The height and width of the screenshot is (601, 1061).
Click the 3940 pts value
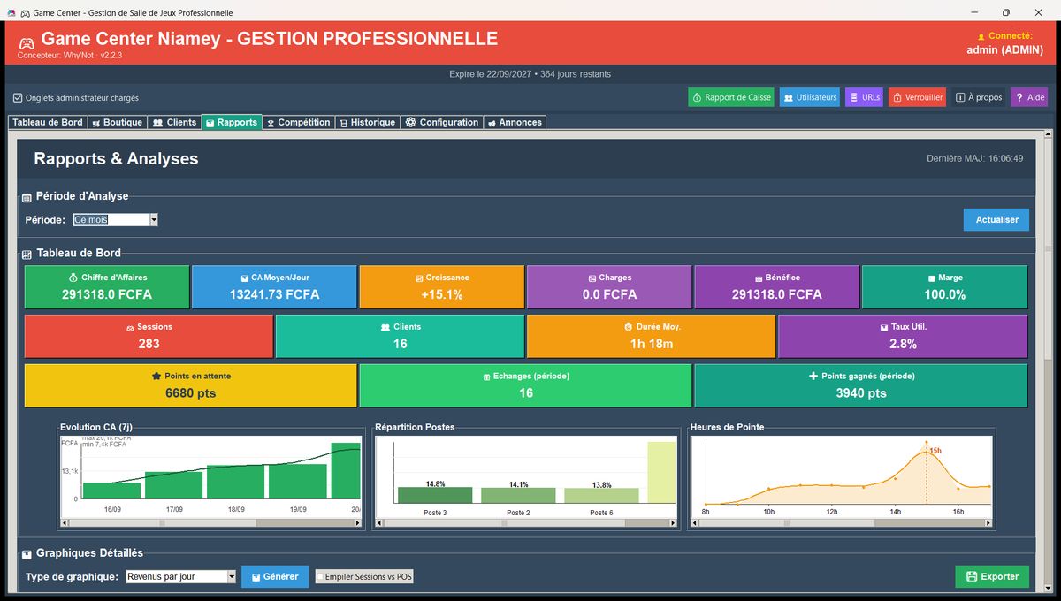pos(860,392)
